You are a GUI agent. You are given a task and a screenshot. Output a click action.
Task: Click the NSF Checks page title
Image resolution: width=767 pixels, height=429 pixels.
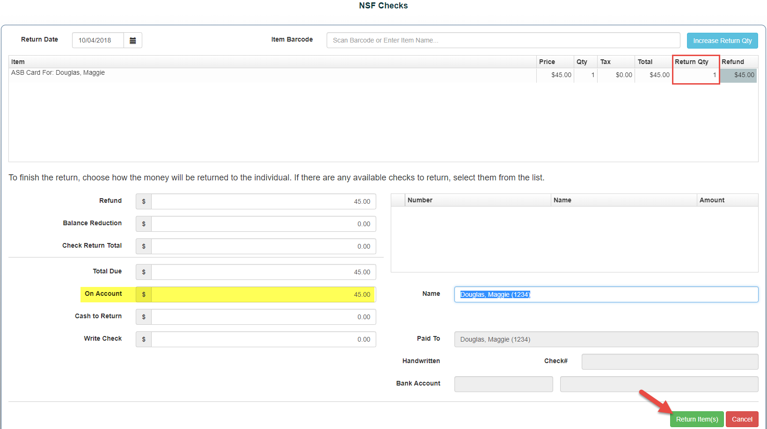(x=383, y=6)
